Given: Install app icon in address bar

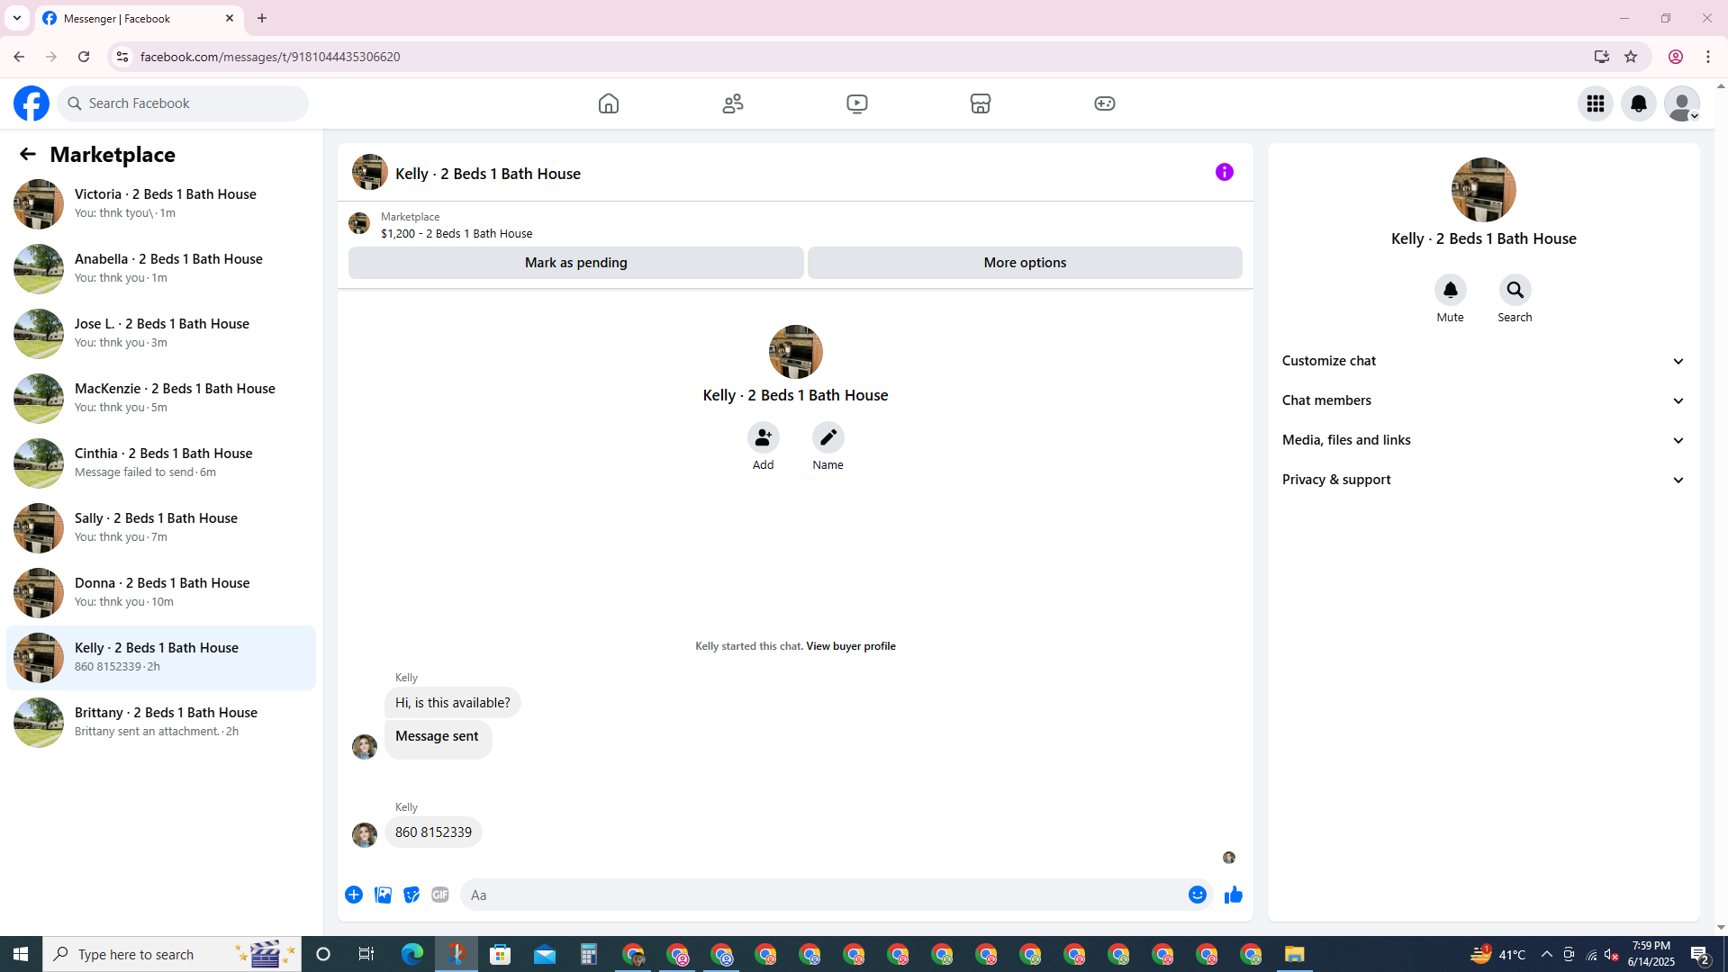Looking at the screenshot, I should coord(1602,57).
